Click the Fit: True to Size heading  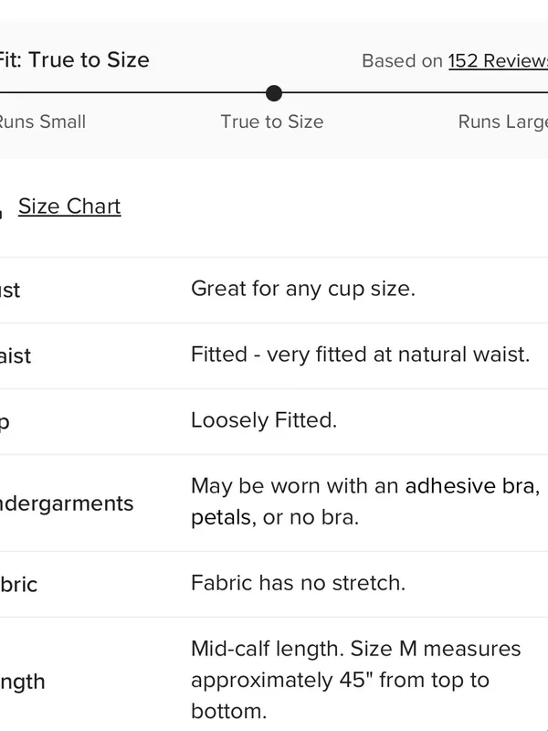click(x=74, y=60)
